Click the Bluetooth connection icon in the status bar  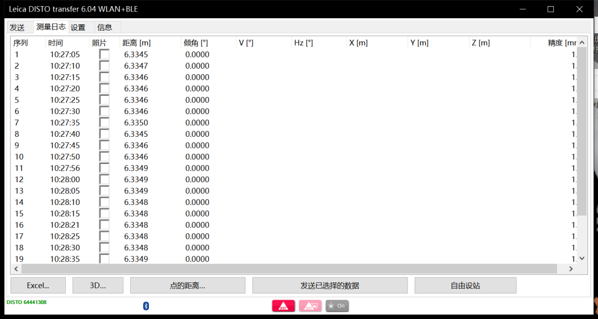point(145,305)
